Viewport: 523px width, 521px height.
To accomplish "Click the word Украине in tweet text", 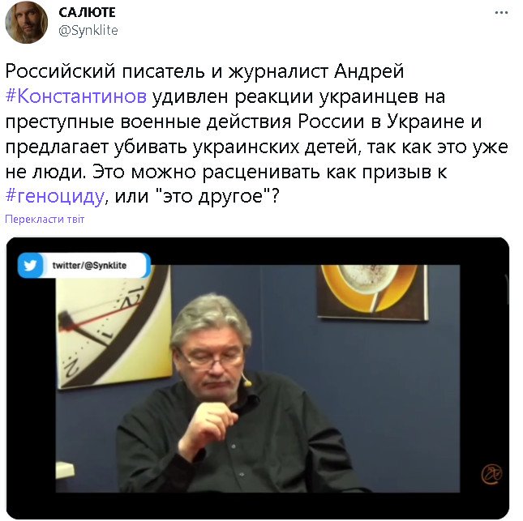I will click(426, 122).
